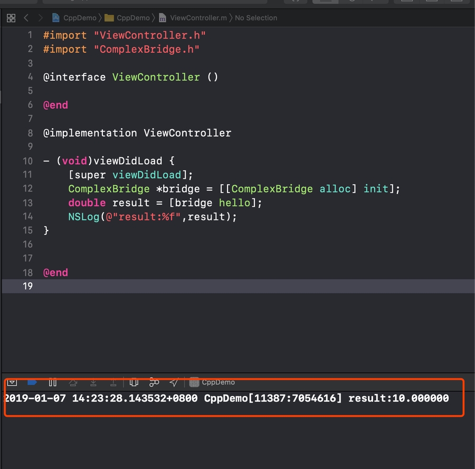475x469 pixels.
Task: Open Debug Memory Graph
Action: (154, 382)
